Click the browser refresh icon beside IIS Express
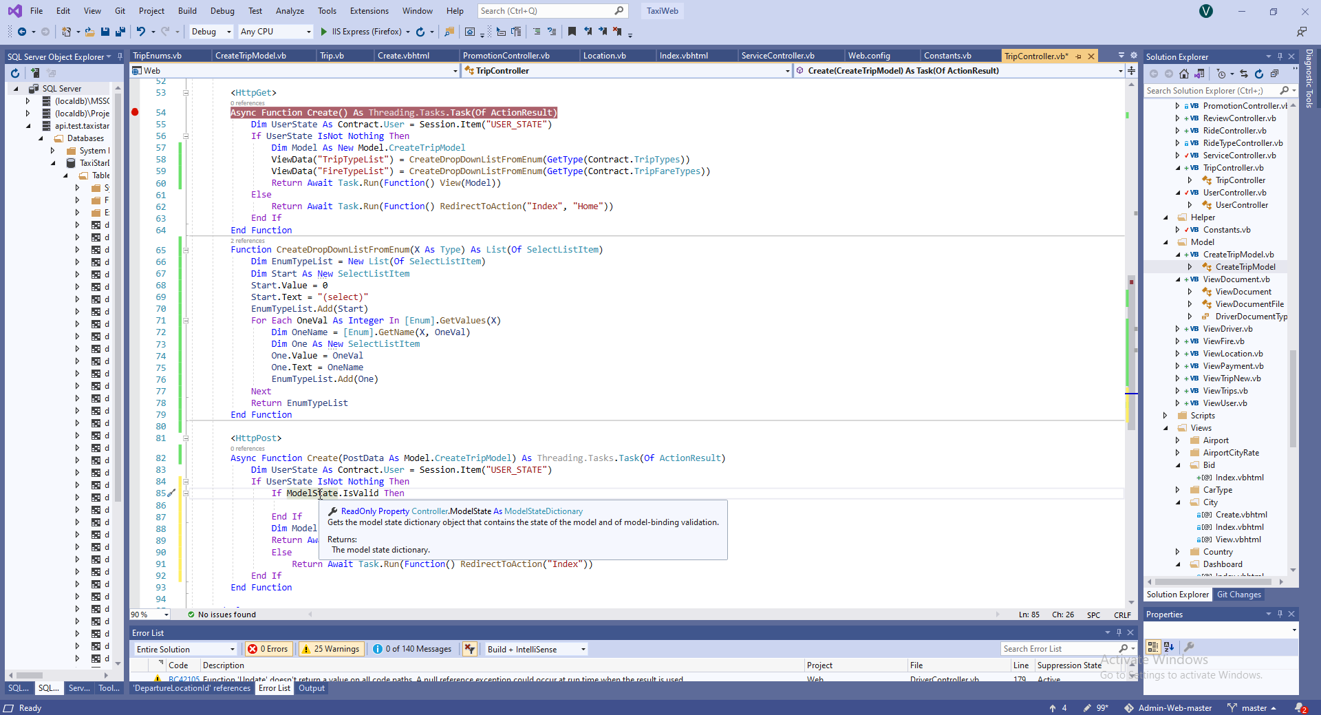This screenshot has width=1321, height=715. pyautogui.click(x=420, y=32)
